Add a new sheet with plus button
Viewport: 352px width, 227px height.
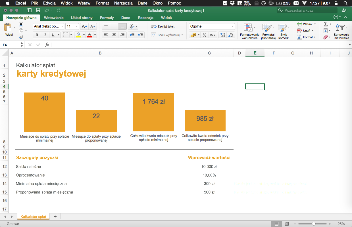point(55,217)
